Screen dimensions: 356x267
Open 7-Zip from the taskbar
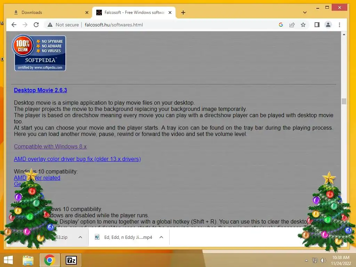click(x=71, y=260)
